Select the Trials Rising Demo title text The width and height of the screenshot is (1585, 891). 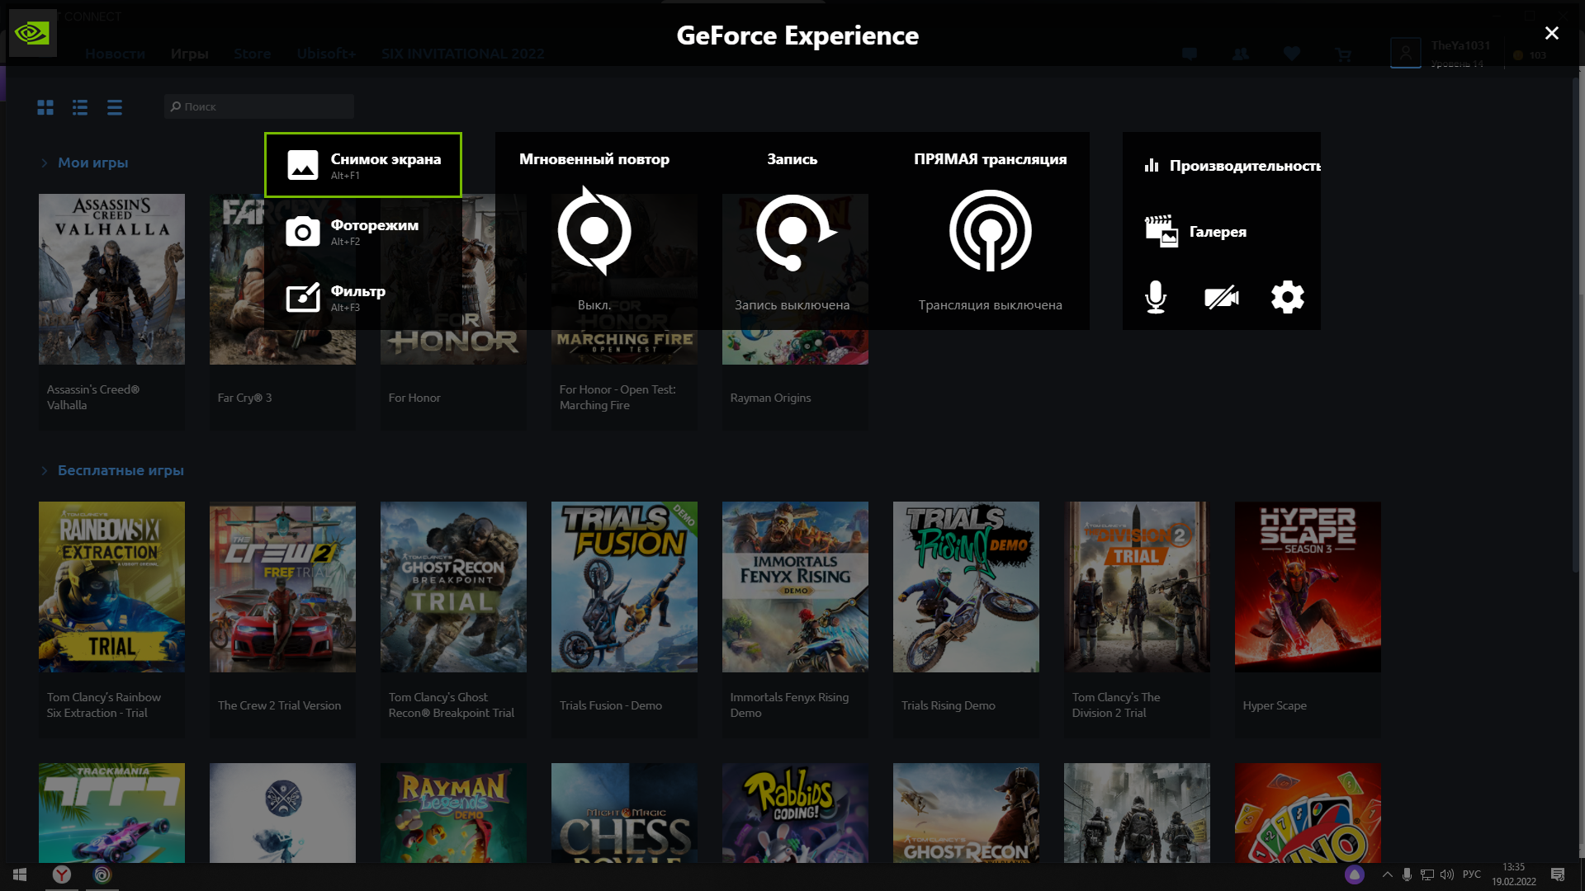(948, 705)
